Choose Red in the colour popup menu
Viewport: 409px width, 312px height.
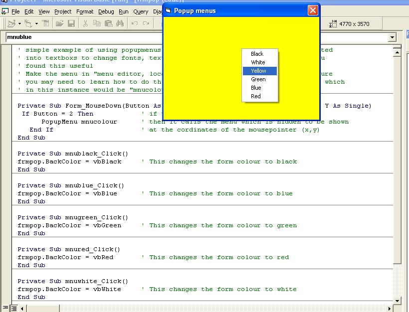256,96
